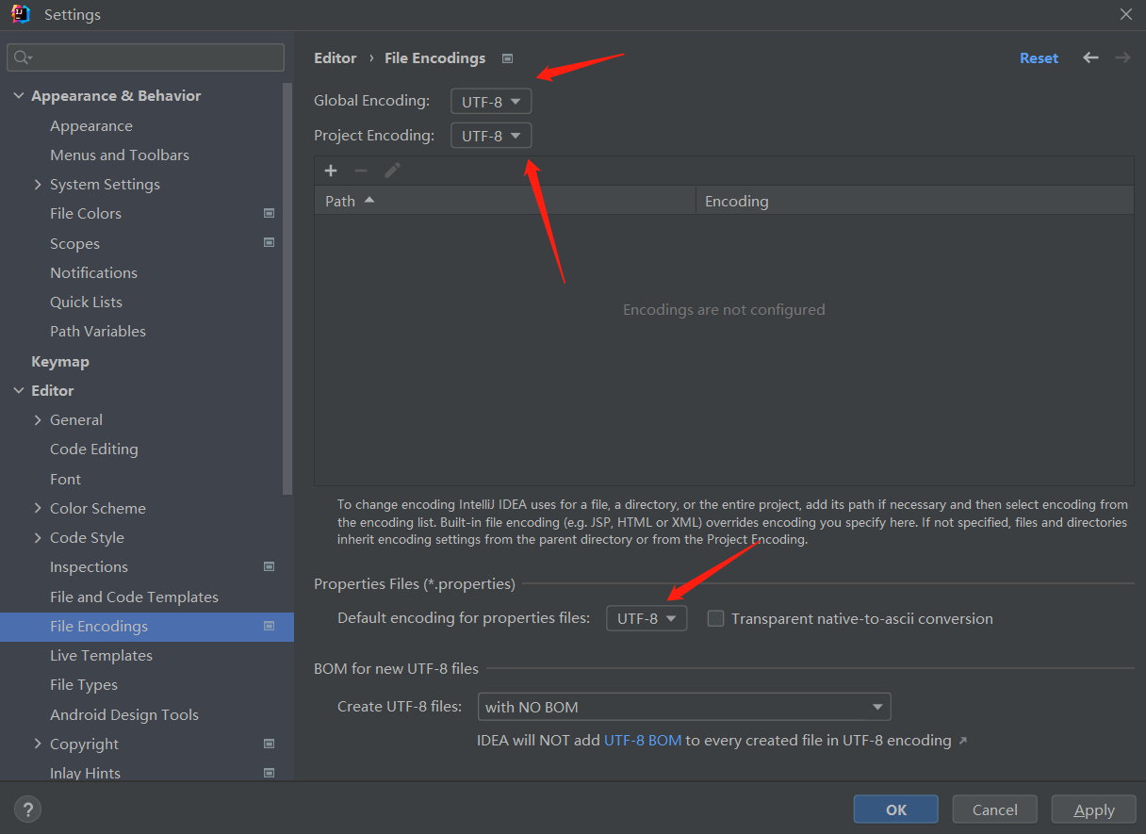Open Android Design Tools settings
This screenshot has height=834, width=1146.
point(124,714)
